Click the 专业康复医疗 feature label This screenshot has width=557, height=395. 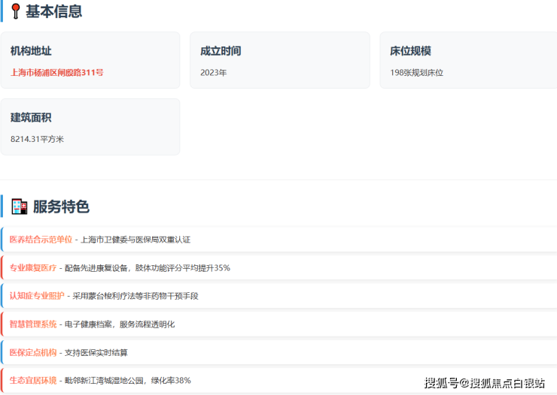click(32, 268)
